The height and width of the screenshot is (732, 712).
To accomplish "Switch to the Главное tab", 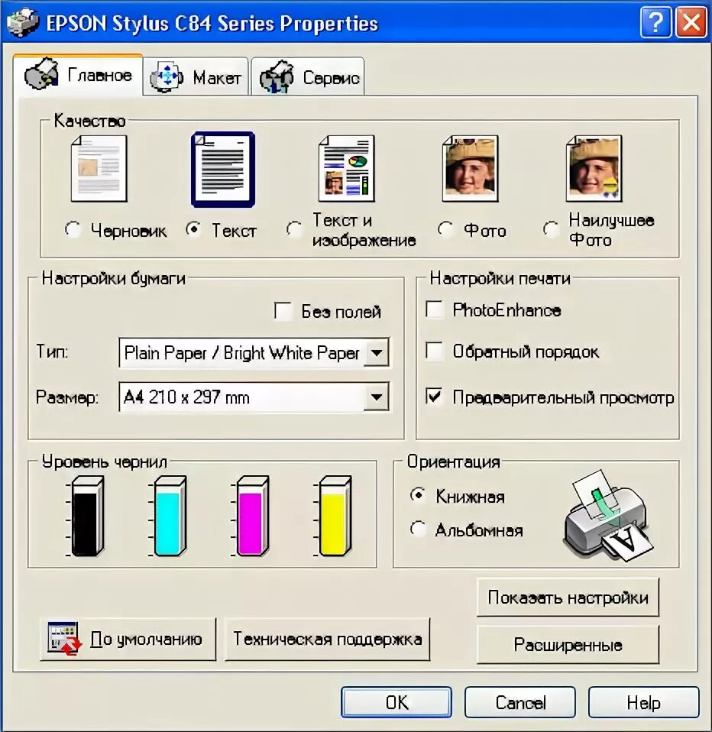I will (x=78, y=75).
